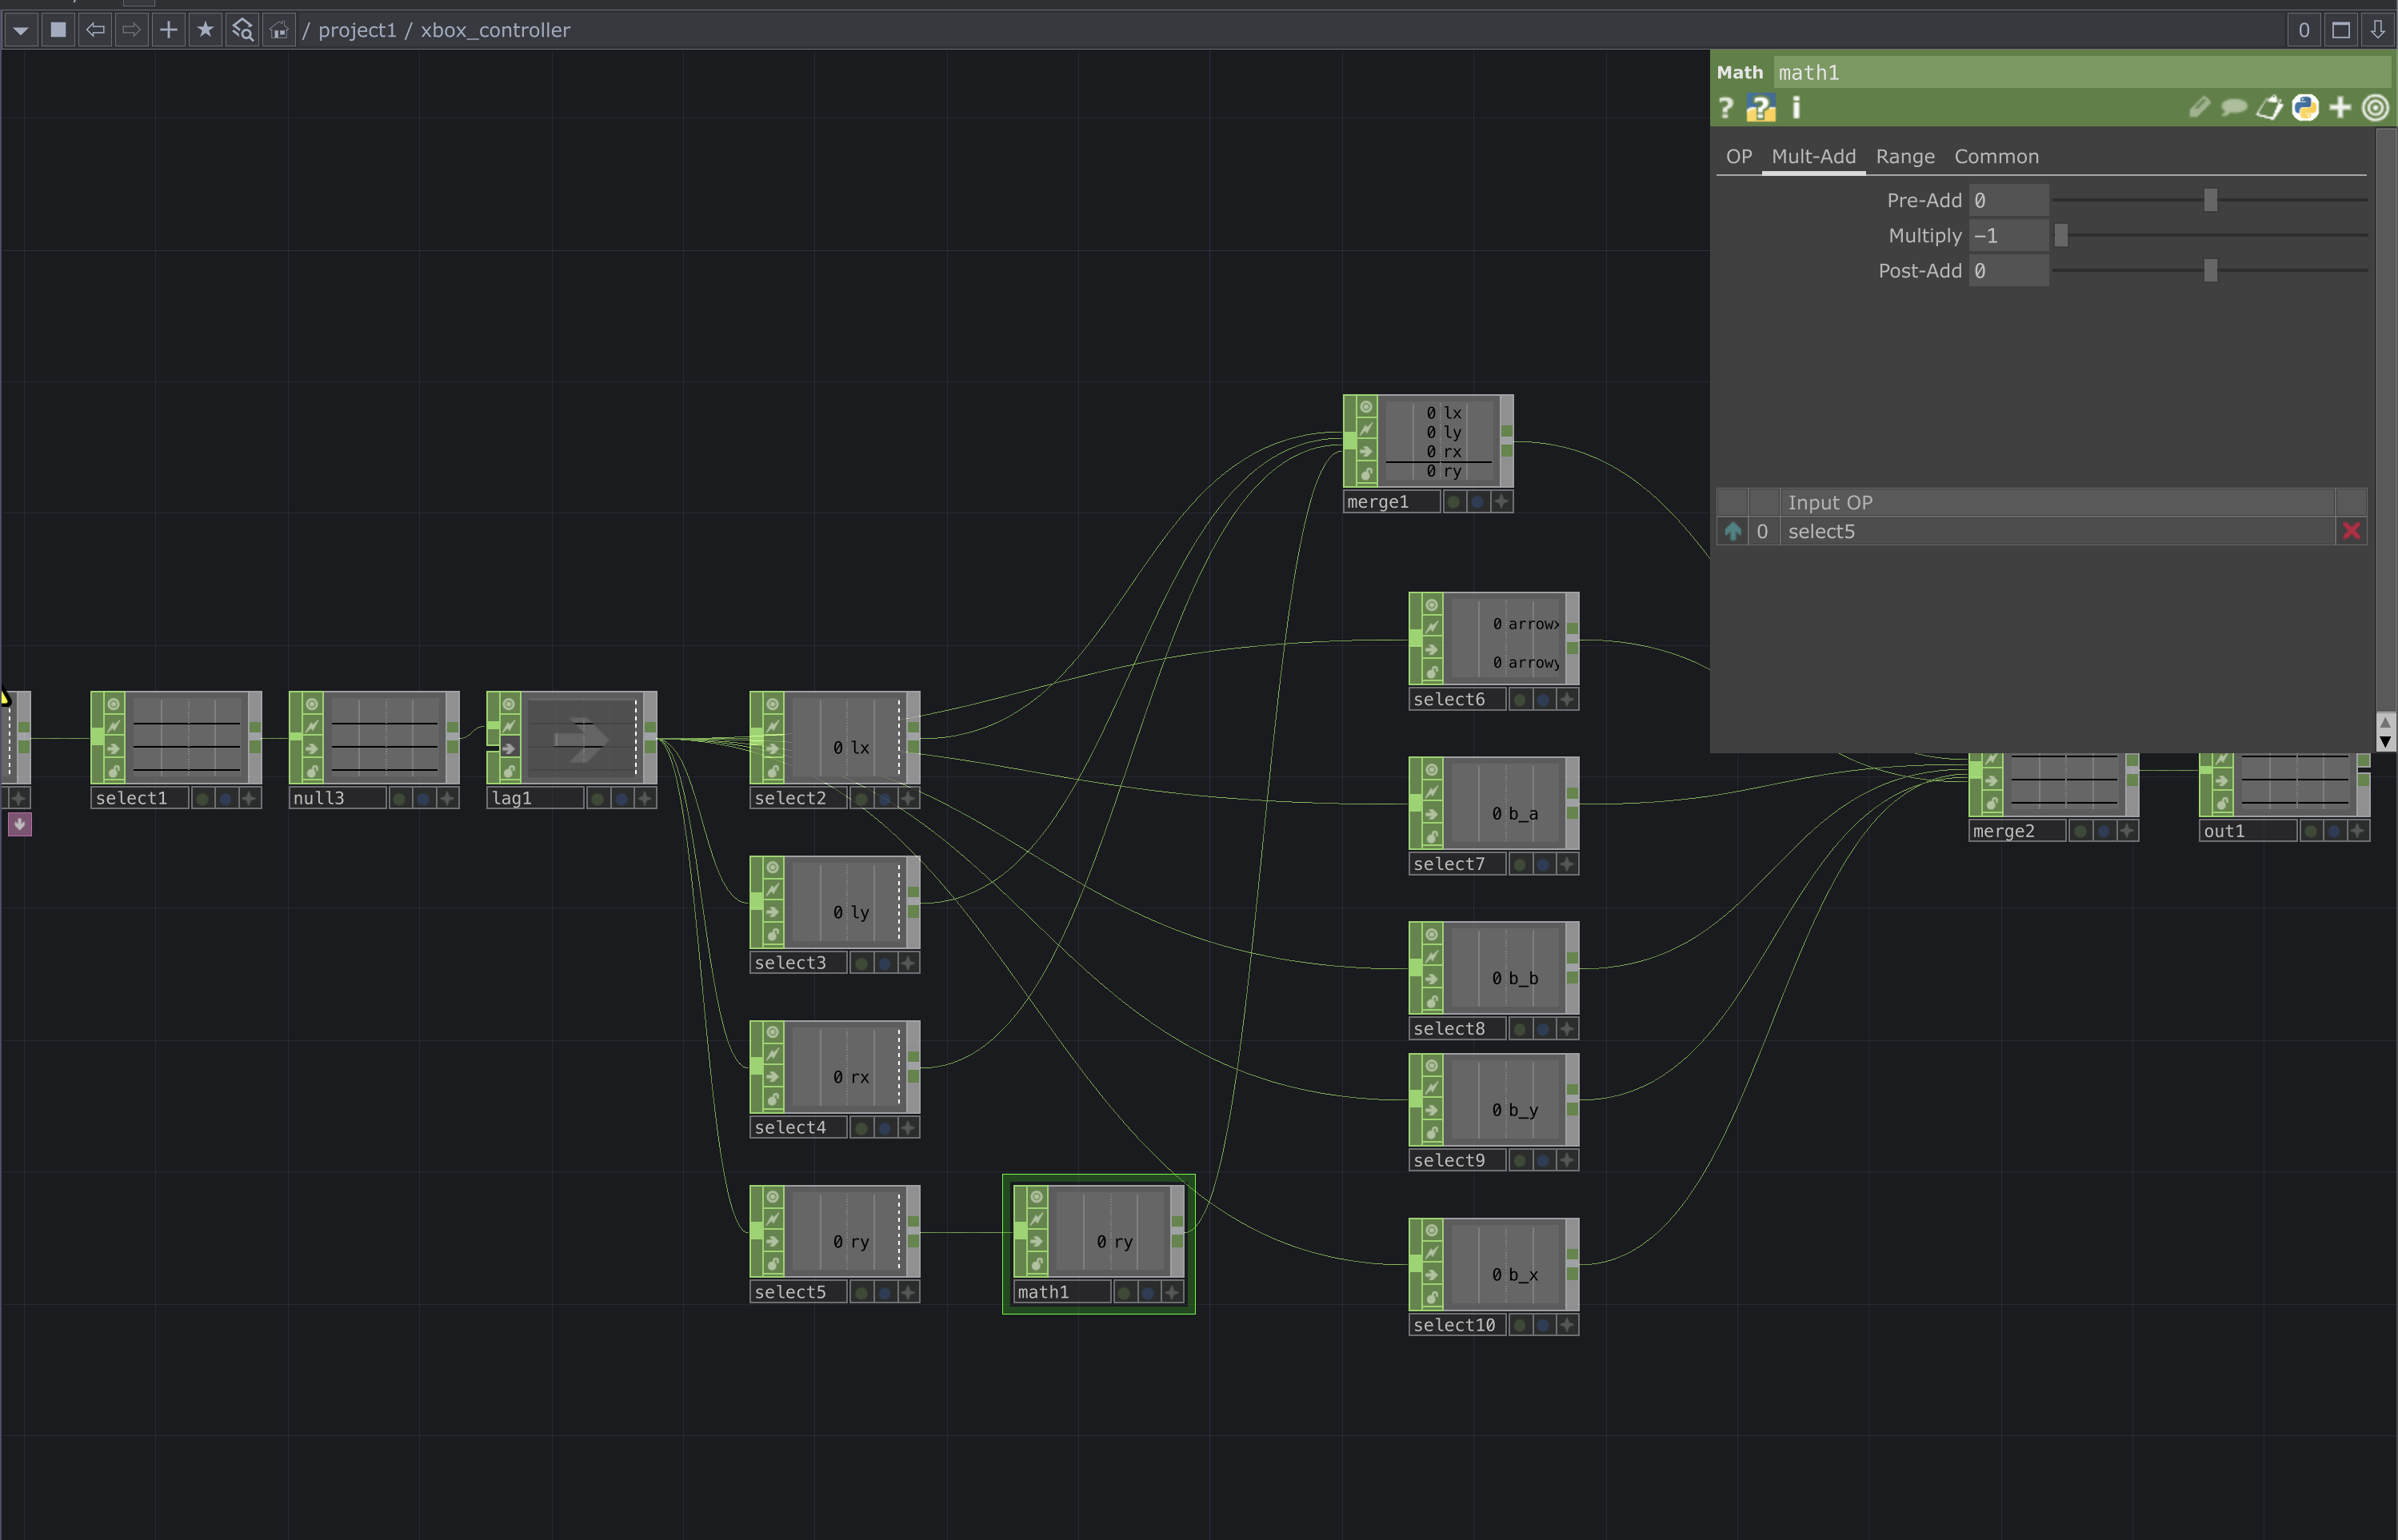Click the Post-Add value field
Screen dimensions: 2398x1540
pos(2008,271)
